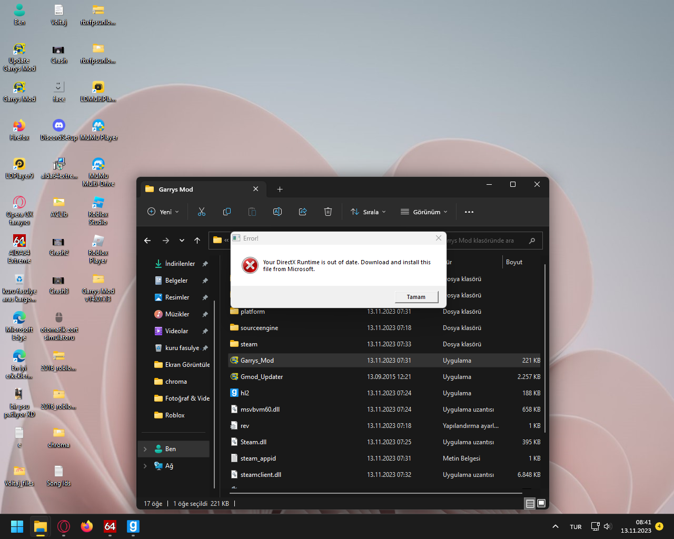Click the Delete trash icon in Explorer toolbar

click(x=328, y=212)
